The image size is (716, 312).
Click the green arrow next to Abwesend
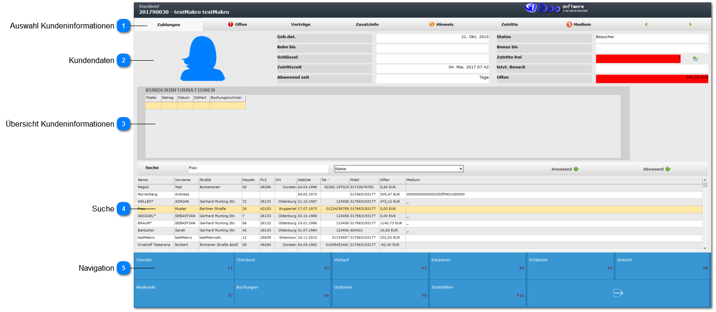(x=668, y=169)
